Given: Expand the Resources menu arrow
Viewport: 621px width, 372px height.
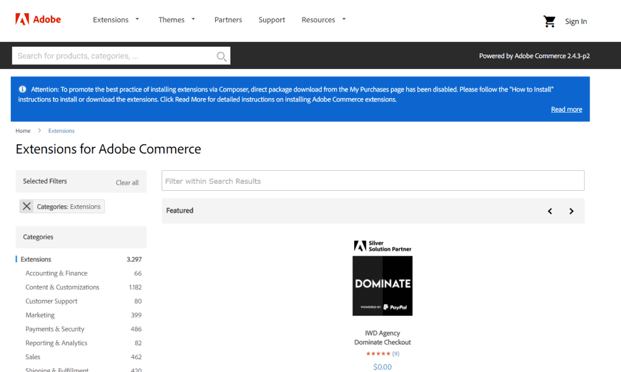Looking at the screenshot, I should pos(344,19).
